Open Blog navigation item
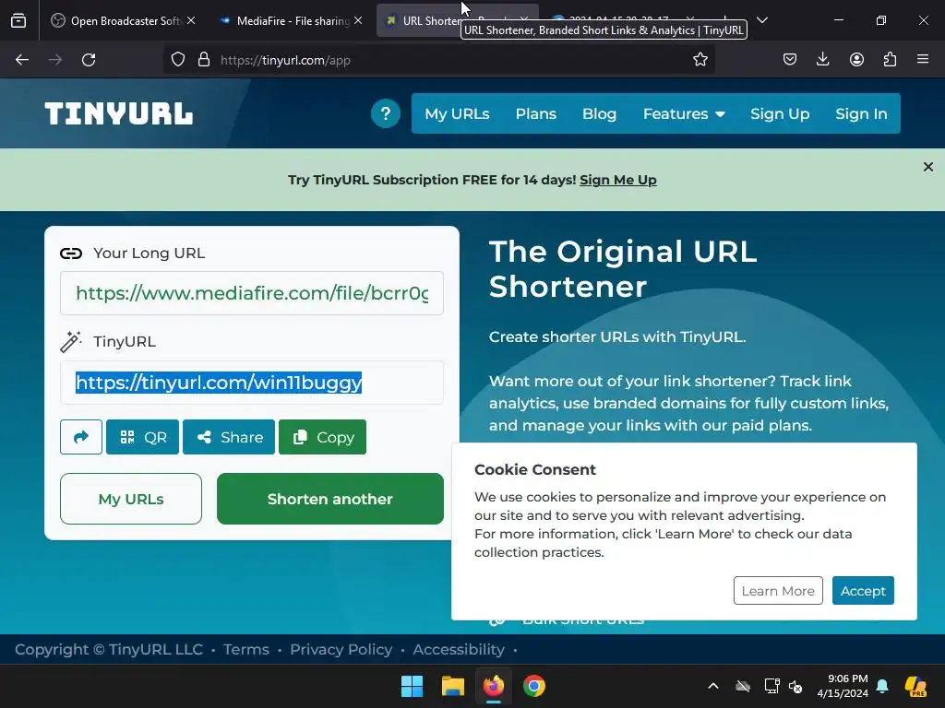 (599, 113)
